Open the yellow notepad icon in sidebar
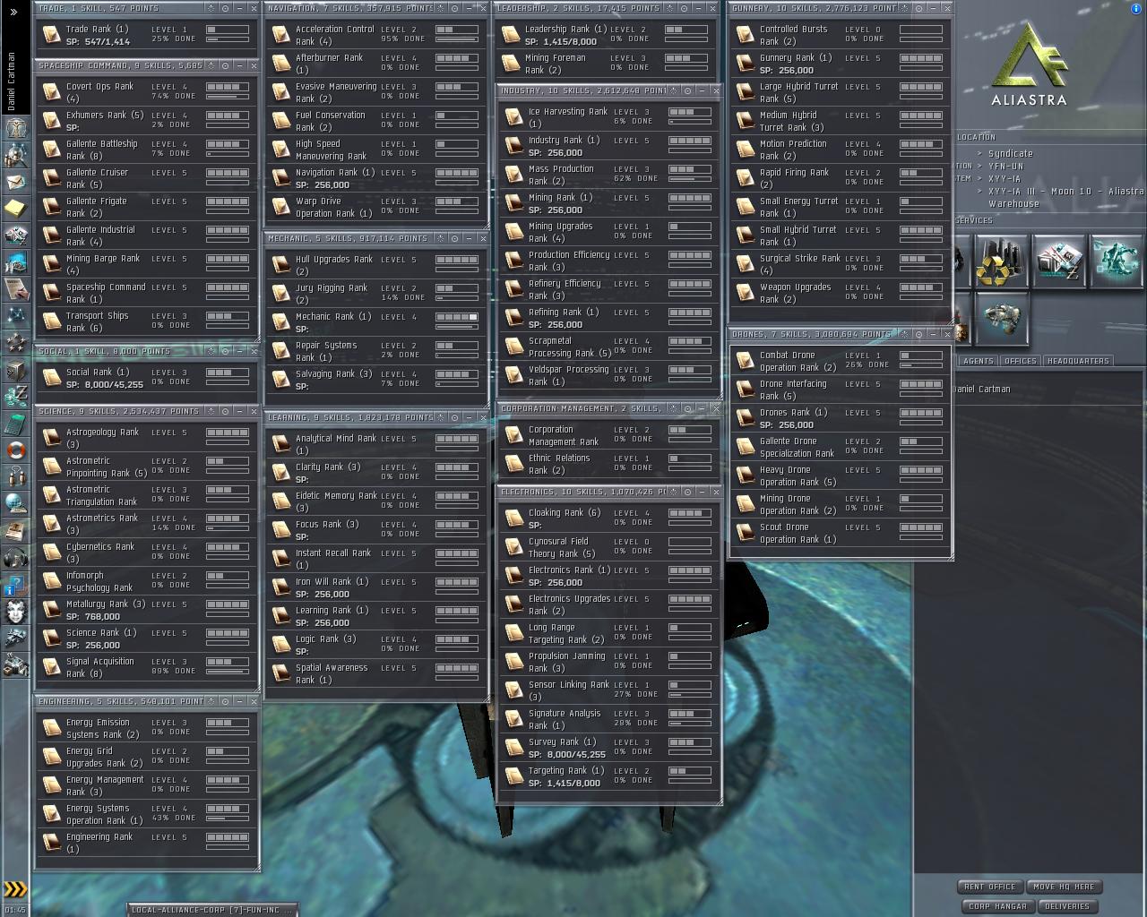The image size is (1147, 917). coord(15,209)
